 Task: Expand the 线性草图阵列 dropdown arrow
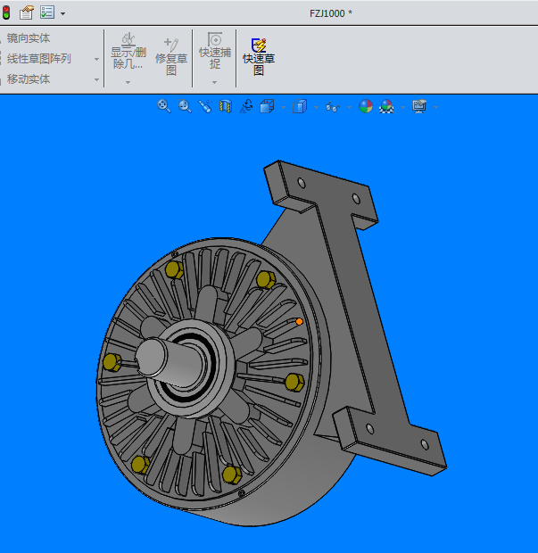pyautogui.click(x=97, y=59)
